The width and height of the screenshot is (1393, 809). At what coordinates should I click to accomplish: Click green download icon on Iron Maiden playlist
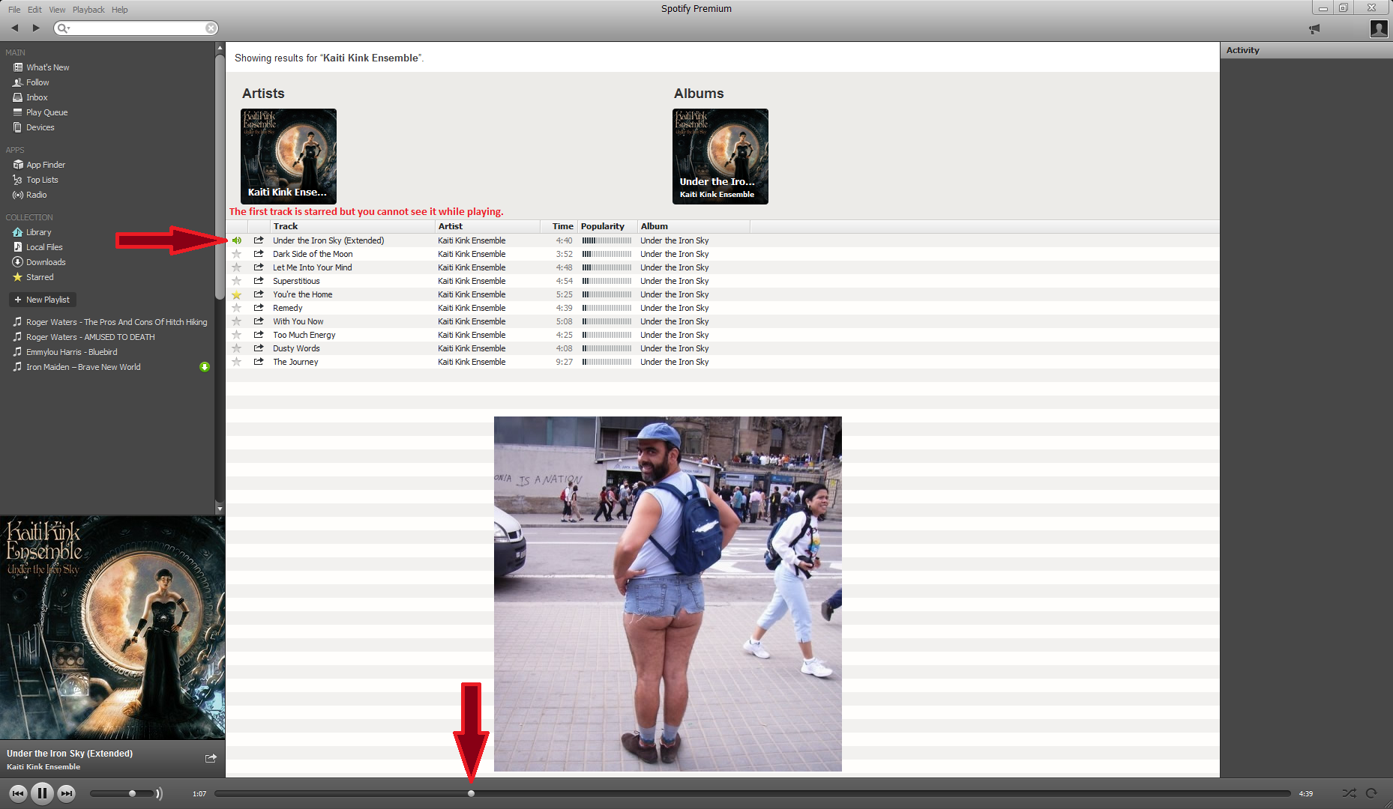[x=205, y=367]
